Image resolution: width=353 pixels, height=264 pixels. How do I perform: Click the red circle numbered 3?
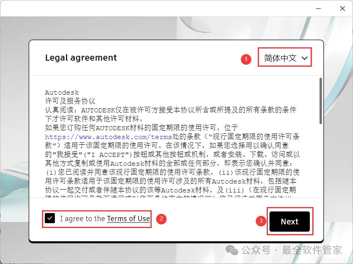261,221
